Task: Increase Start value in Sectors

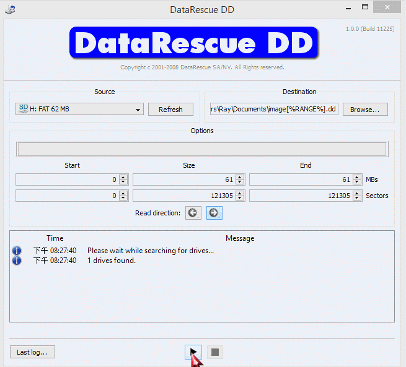Action: coord(123,193)
